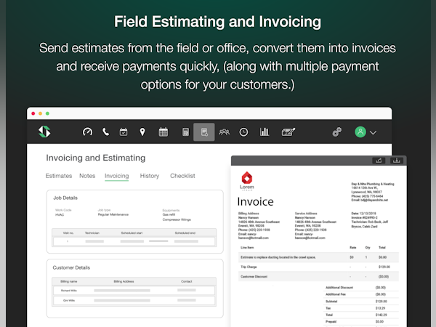The width and height of the screenshot is (436, 327).
Task: Click the 'Customer Details' section title
Action: tap(71, 267)
